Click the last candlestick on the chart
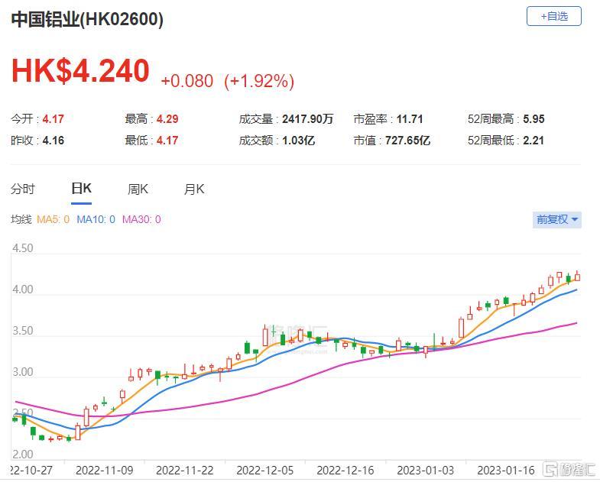Image resolution: width=600 pixels, height=482 pixels. click(577, 277)
